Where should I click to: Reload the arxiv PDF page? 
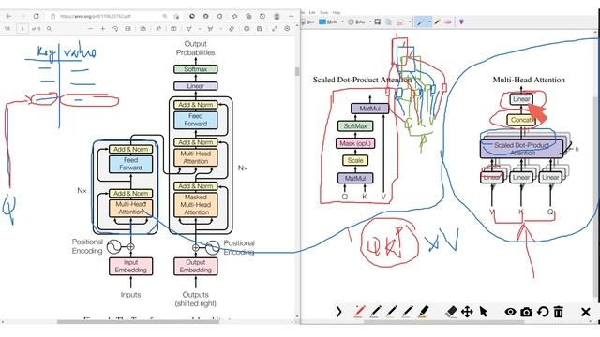pos(36,16)
